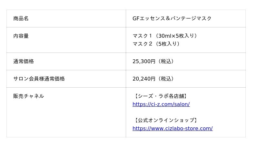Click the 25,300円 price
This screenshot has width=258, height=147.
click(144, 61)
